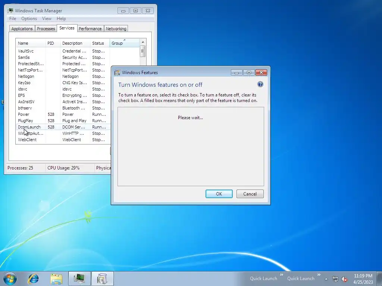This screenshot has height=286, width=382.
Task: Click the services list scrollbar up arrow
Action: click(x=143, y=42)
